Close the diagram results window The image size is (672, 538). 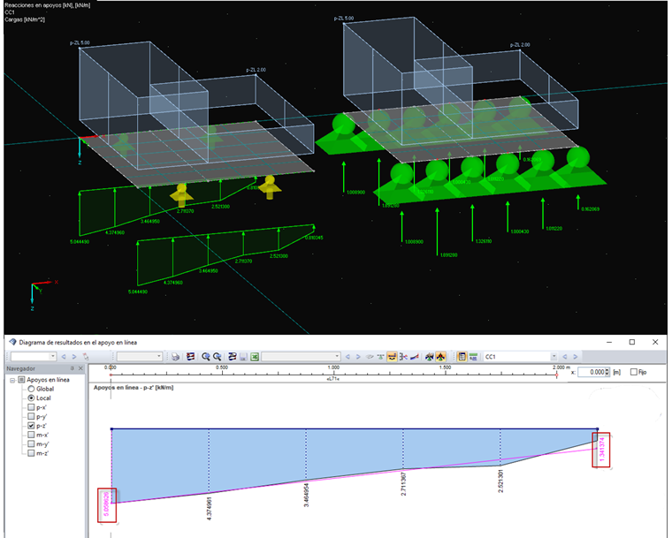[x=655, y=342]
